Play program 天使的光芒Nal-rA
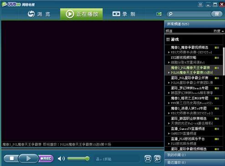 (x=192, y=123)
